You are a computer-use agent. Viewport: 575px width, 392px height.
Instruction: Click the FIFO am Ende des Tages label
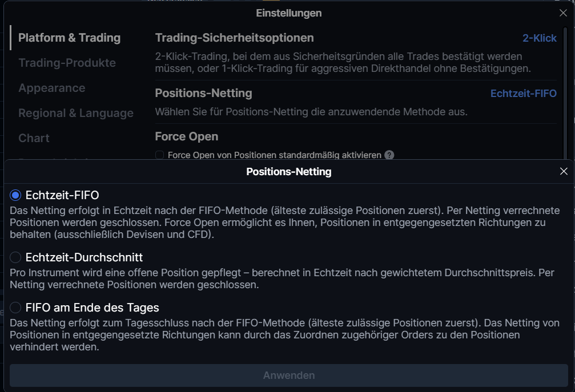coord(92,308)
